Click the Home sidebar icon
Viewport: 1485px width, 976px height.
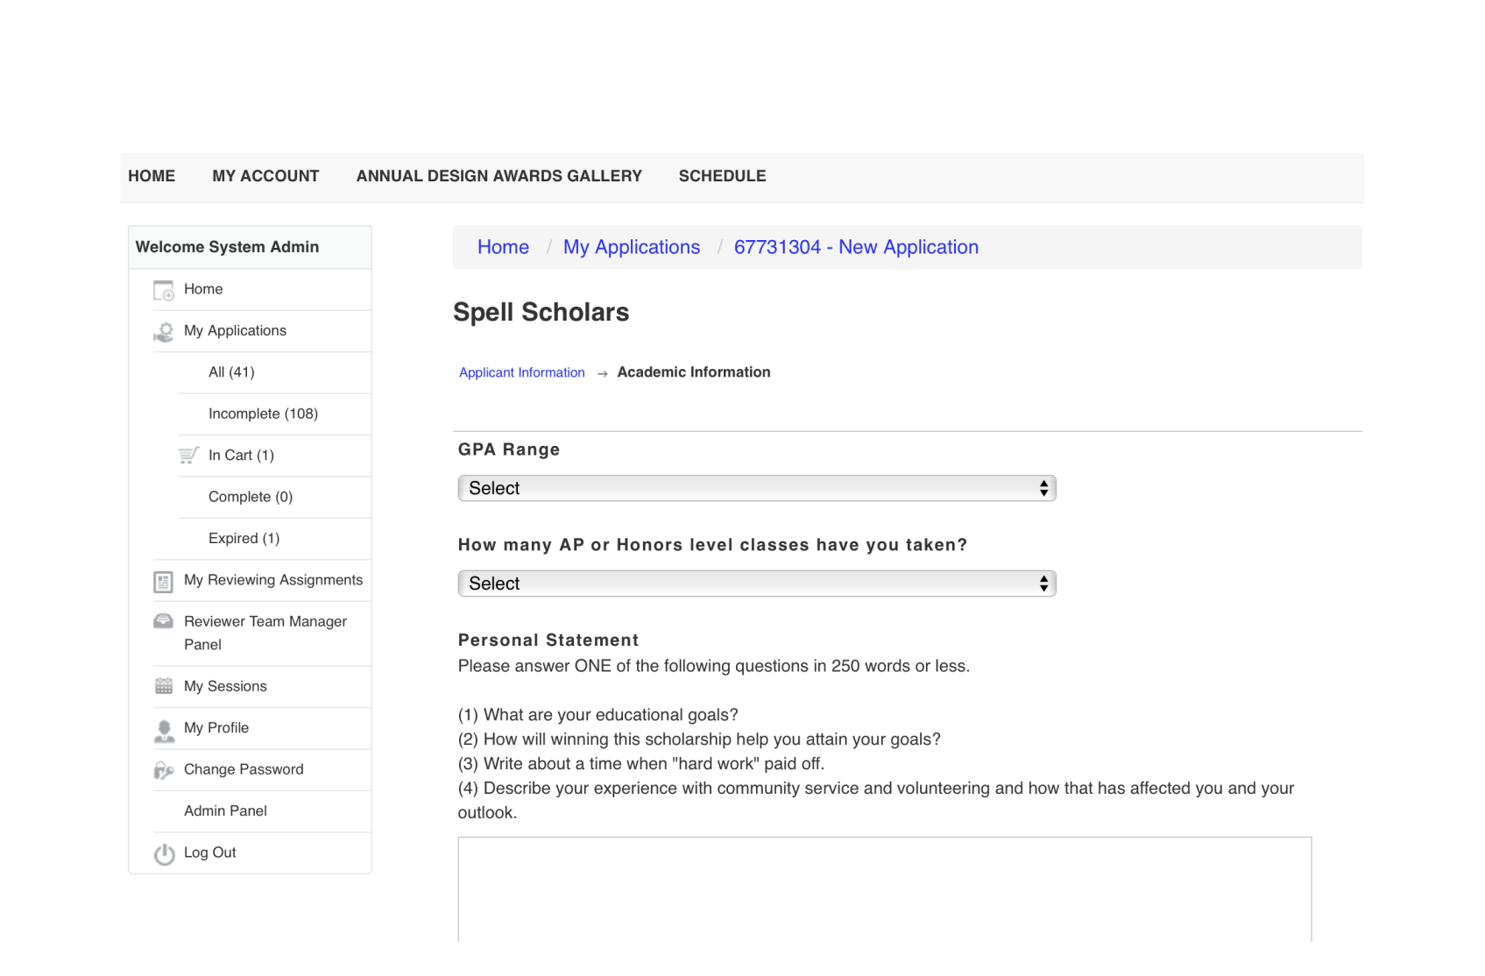point(164,290)
